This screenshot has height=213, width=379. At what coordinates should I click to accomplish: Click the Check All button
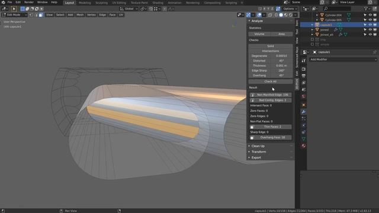pyautogui.click(x=271, y=82)
